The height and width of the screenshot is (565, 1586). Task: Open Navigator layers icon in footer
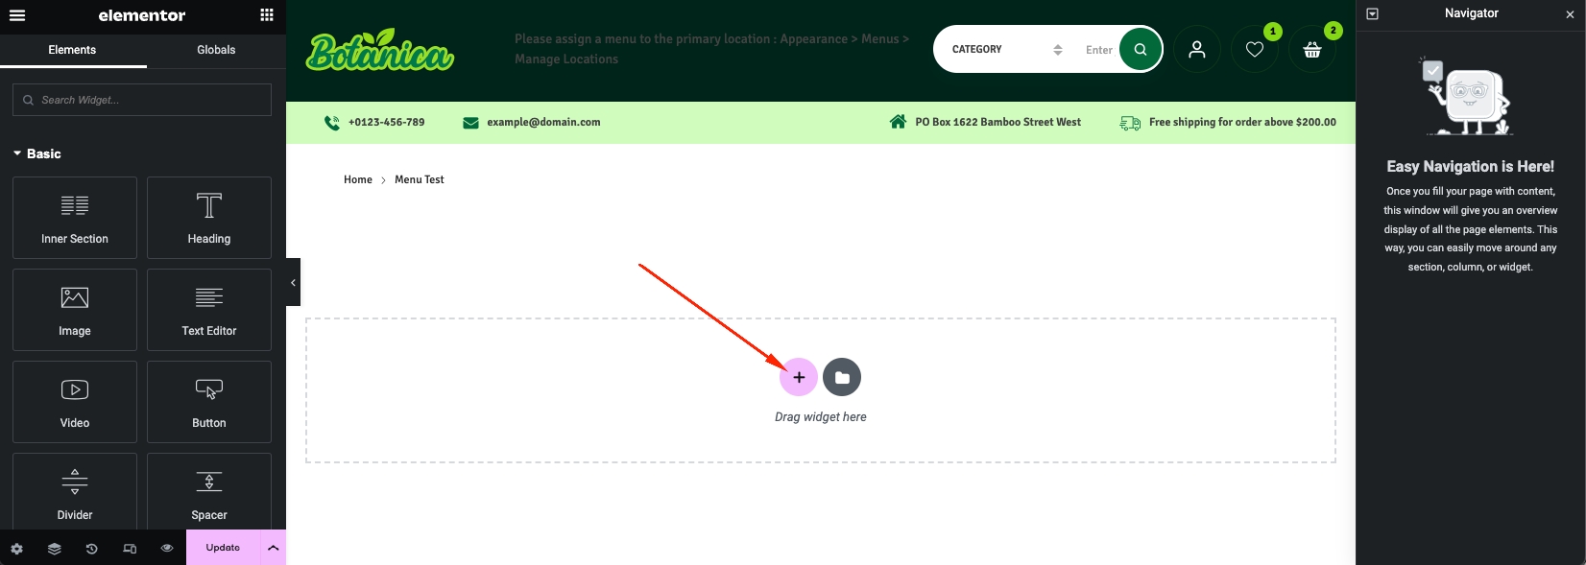click(x=55, y=549)
